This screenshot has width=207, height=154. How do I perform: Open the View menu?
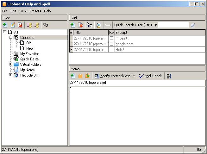23,11
